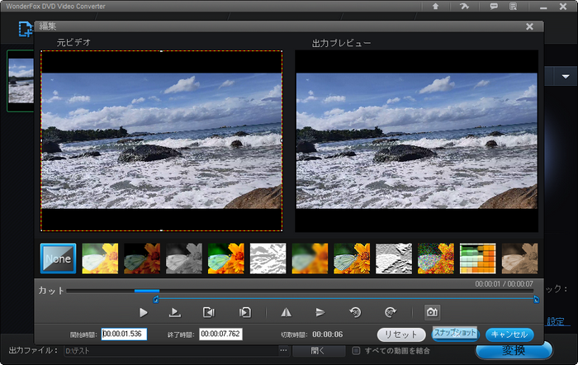Choose the mosaic tile effect thumbnail
The width and height of the screenshot is (578, 365).
477,258
